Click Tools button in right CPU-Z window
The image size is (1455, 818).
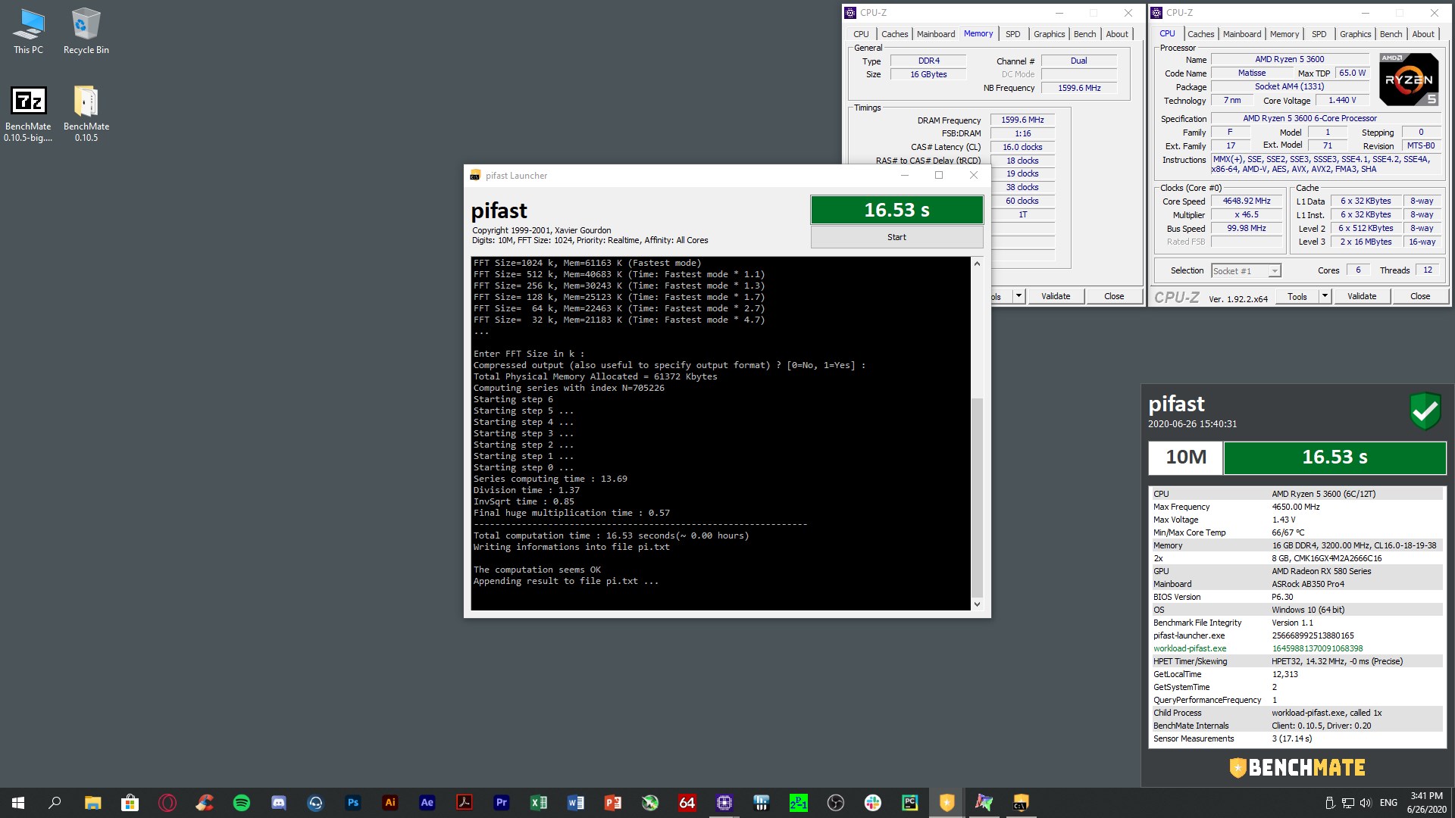(1297, 296)
